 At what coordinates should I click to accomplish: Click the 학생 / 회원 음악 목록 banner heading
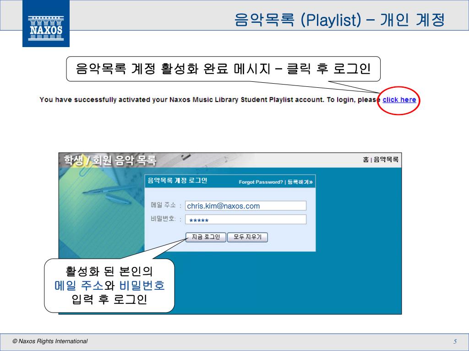coord(110,160)
